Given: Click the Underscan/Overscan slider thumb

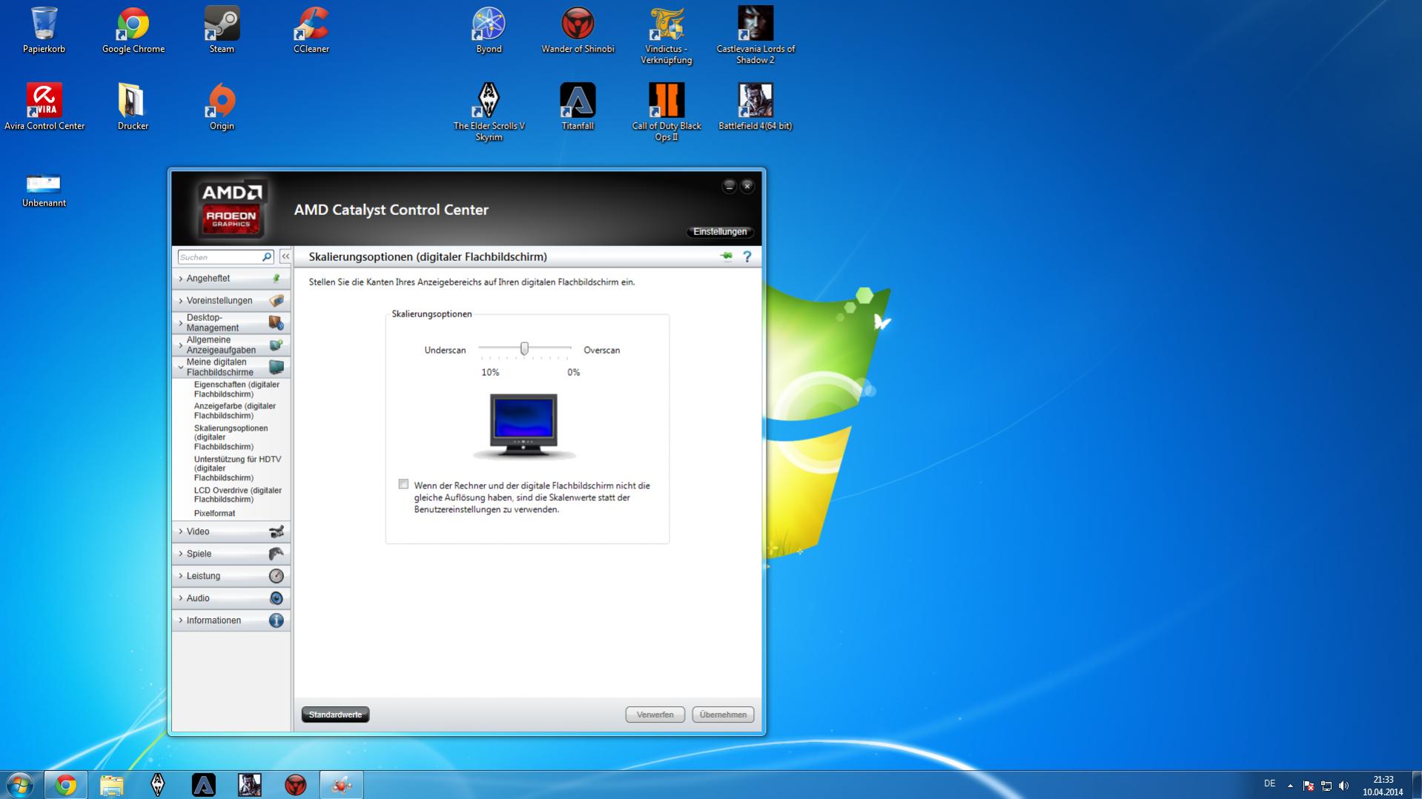Looking at the screenshot, I should pyautogui.click(x=525, y=348).
